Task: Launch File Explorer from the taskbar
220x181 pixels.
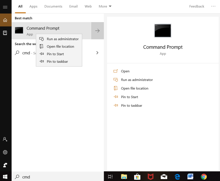Action: (x=124, y=177)
